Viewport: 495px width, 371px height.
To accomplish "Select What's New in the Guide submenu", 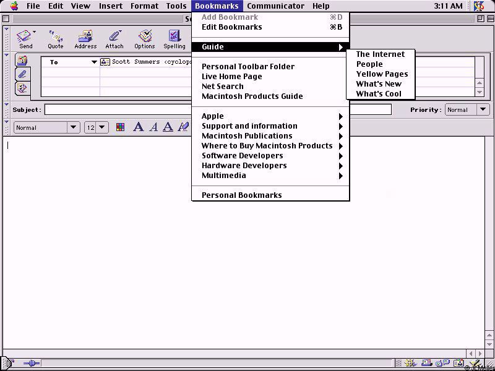I will coord(381,84).
